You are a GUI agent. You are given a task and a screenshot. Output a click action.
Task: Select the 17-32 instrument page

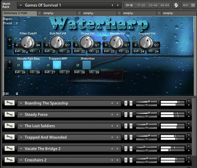point(141,5)
